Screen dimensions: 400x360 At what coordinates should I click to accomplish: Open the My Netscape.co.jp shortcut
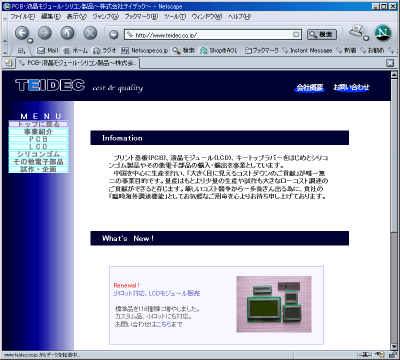pyautogui.click(x=144, y=50)
